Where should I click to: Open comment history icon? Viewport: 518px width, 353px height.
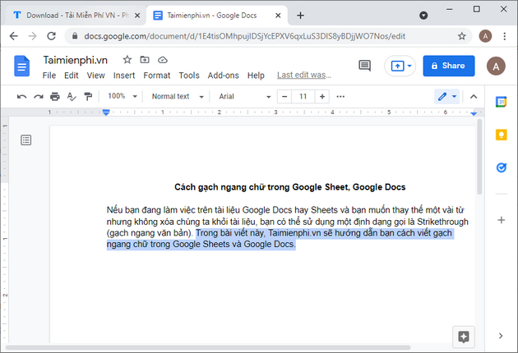click(x=365, y=66)
